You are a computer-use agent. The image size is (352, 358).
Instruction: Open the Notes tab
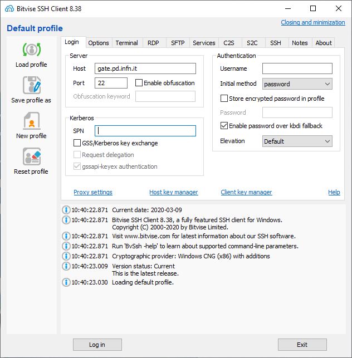click(x=300, y=43)
